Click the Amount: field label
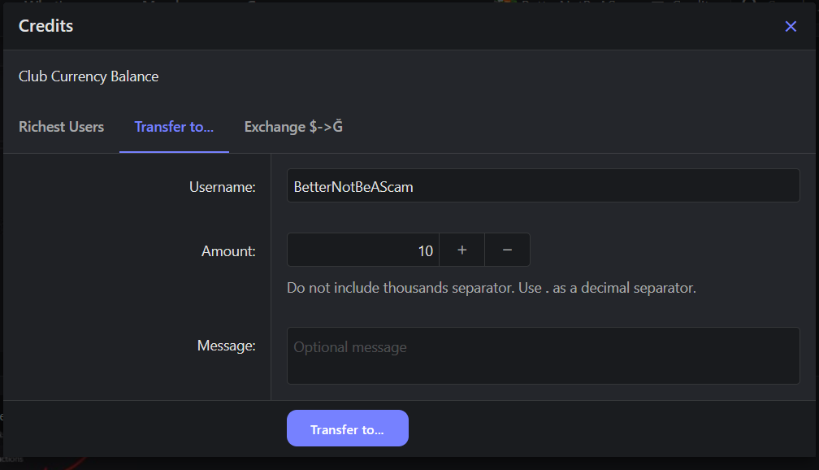 point(228,251)
